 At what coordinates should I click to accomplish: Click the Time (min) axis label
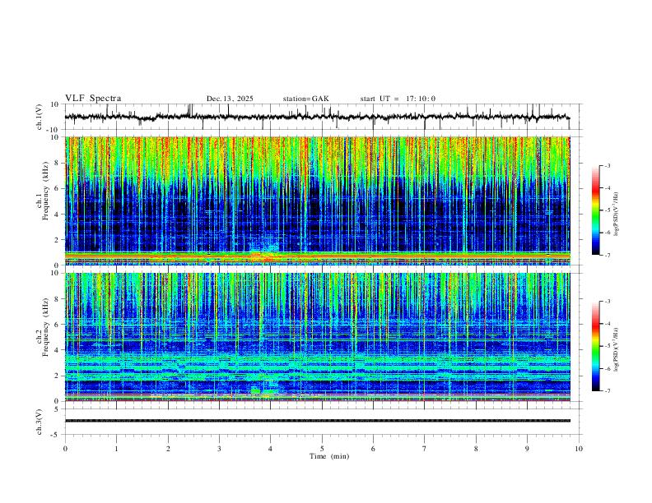[329, 456]
